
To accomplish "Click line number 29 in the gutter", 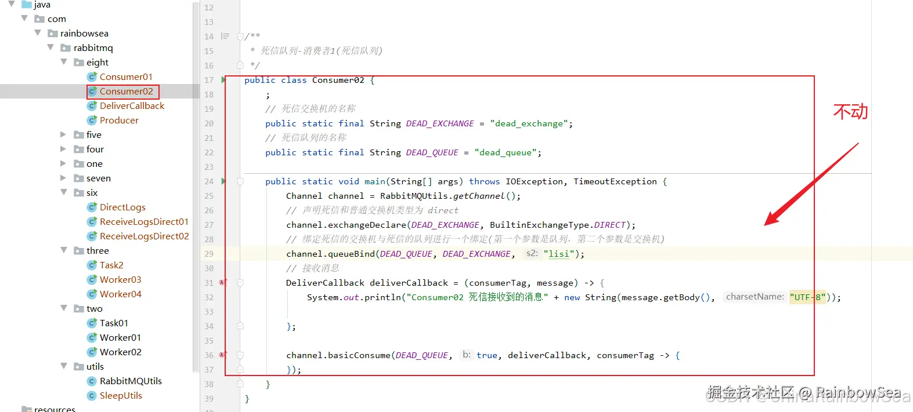I will 209,254.
